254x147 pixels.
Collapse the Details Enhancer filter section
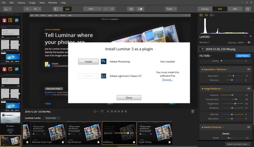pyautogui.click(x=202, y=127)
